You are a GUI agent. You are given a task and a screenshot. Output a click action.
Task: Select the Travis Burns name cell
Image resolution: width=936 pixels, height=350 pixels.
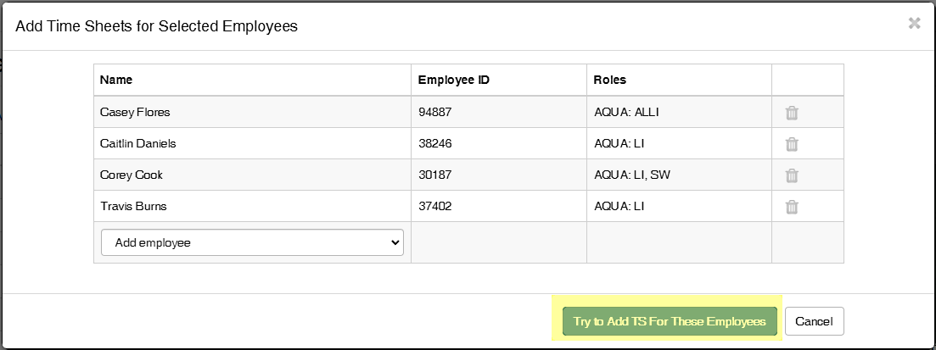133,207
